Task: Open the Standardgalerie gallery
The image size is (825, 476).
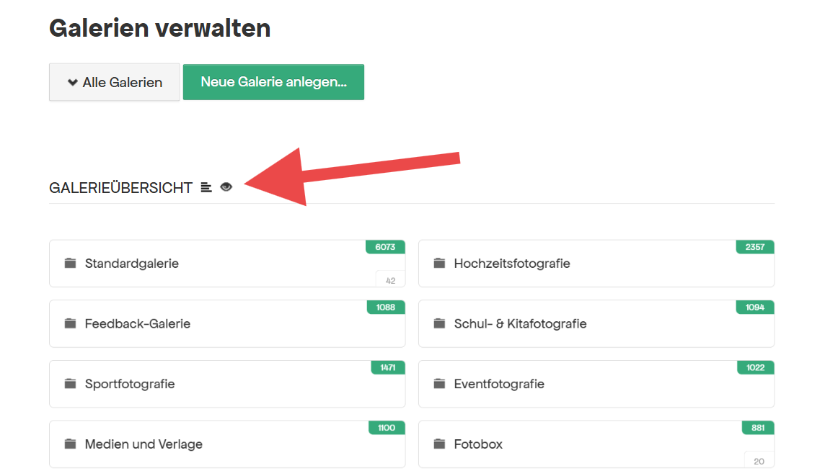Action: 132,264
